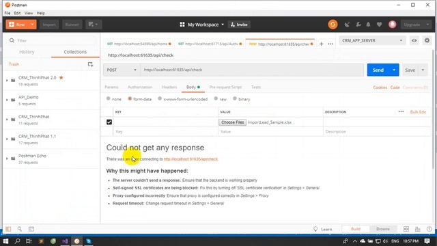Open the Code link
The height and width of the screenshot is (246, 437).
click(395, 87)
